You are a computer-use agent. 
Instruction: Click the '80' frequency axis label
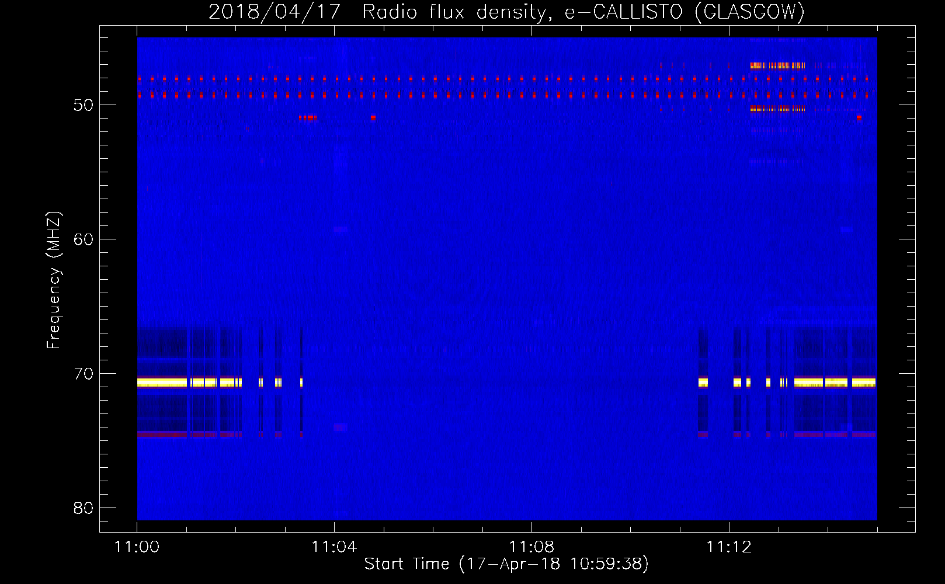point(84,508)
